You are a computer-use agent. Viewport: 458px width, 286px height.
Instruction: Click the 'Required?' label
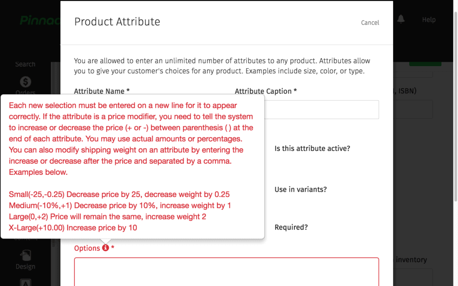point(291,227)
